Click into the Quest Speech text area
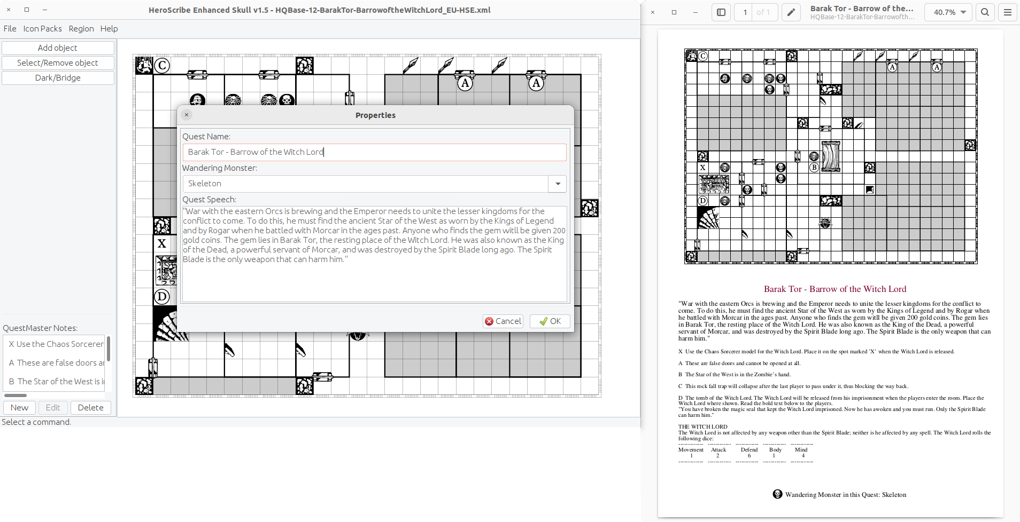The width and height of the screenshot is (1020, 522). click(x=374, y=254)
